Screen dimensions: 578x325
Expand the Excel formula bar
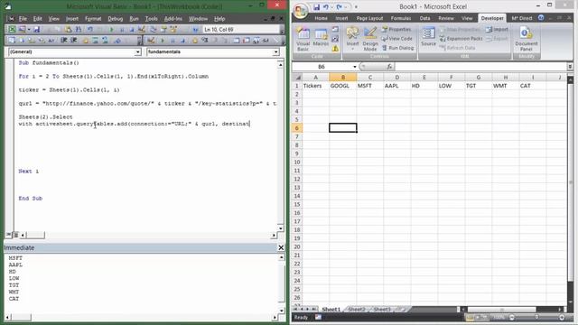570,67
